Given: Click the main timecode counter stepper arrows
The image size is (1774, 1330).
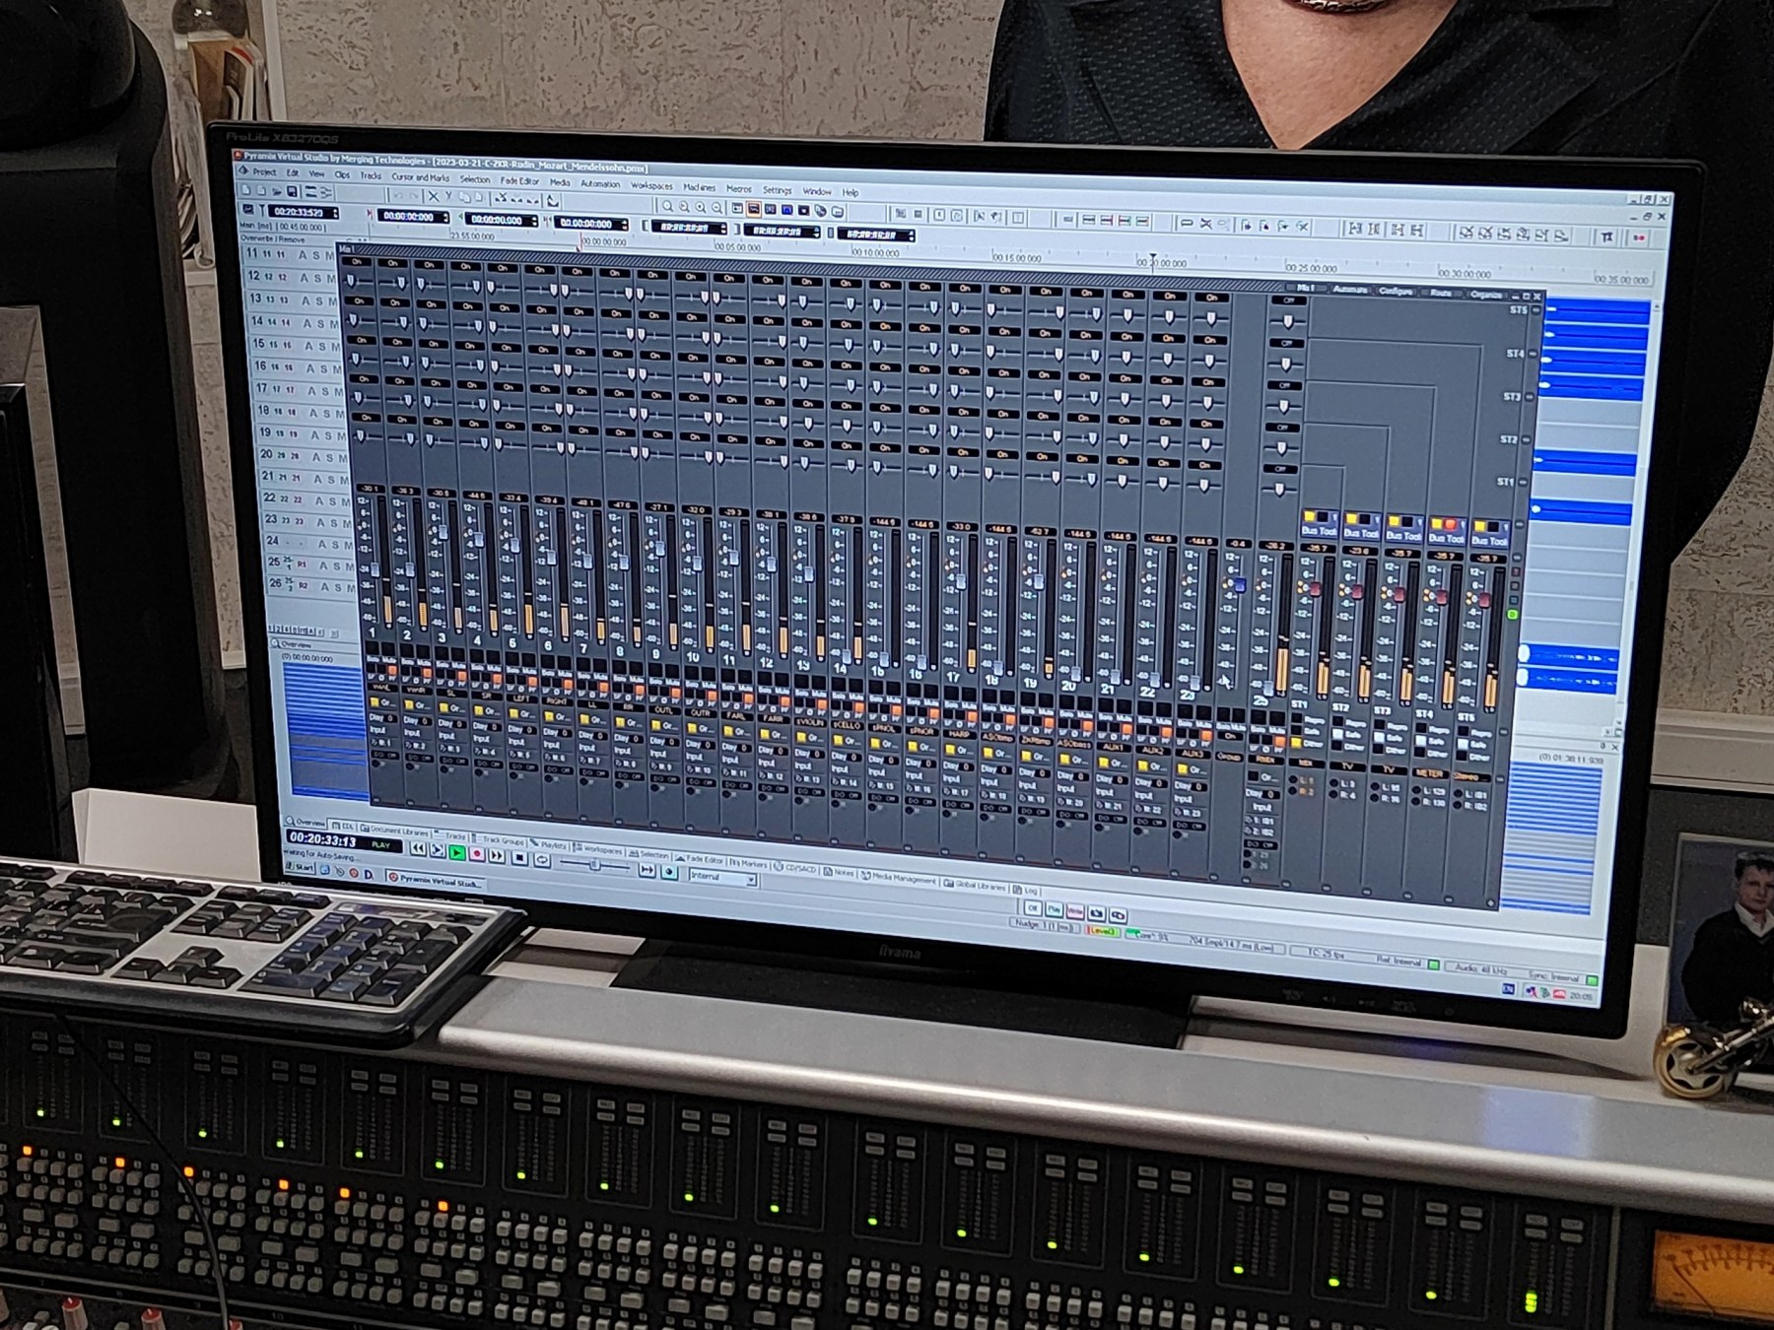Looking at the screenshot, I should click(336, 213).
